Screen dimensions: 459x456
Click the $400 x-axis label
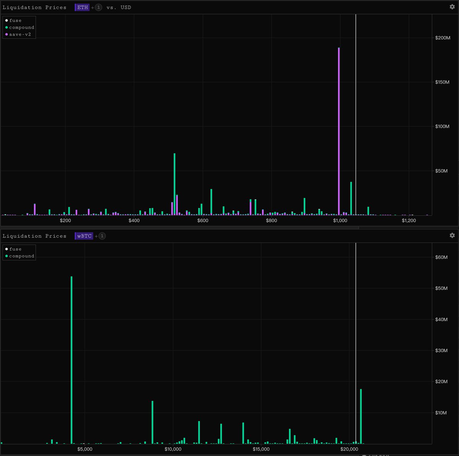click(x=134, y=220)
